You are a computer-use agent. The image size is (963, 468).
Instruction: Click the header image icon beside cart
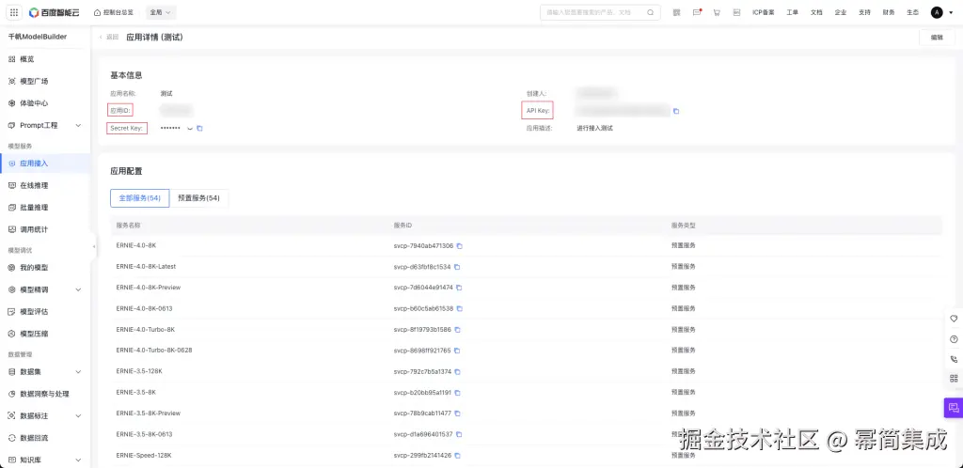click(x=737, y=12)
